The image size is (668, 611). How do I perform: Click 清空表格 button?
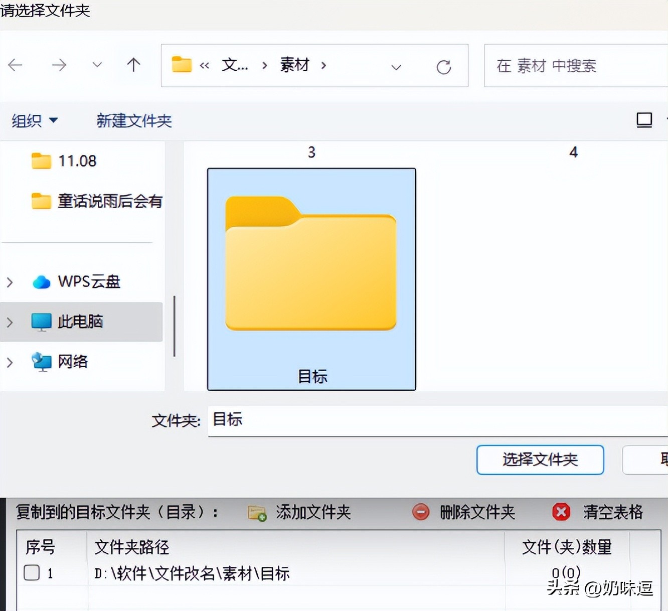coord(597,512)
